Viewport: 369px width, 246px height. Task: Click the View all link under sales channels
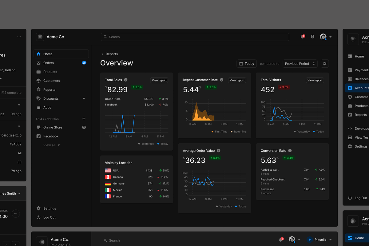click(x=49, y=145)
